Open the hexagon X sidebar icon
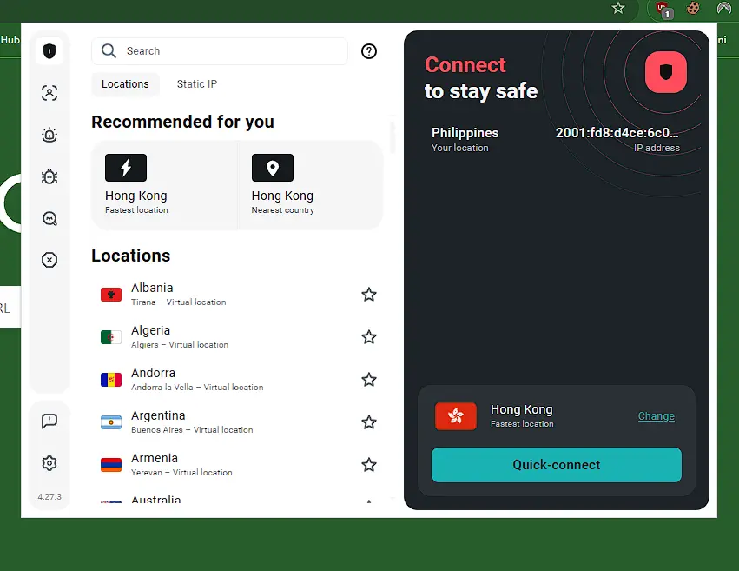Viewport: 739px width, 571px height. tap(49, 260)
